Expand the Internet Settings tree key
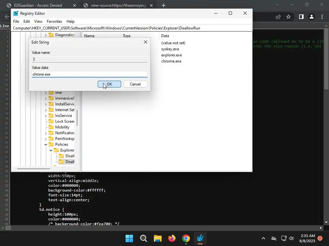Viewport: 329px width, 246px height. pyautogui.click(x=46, y=110)
